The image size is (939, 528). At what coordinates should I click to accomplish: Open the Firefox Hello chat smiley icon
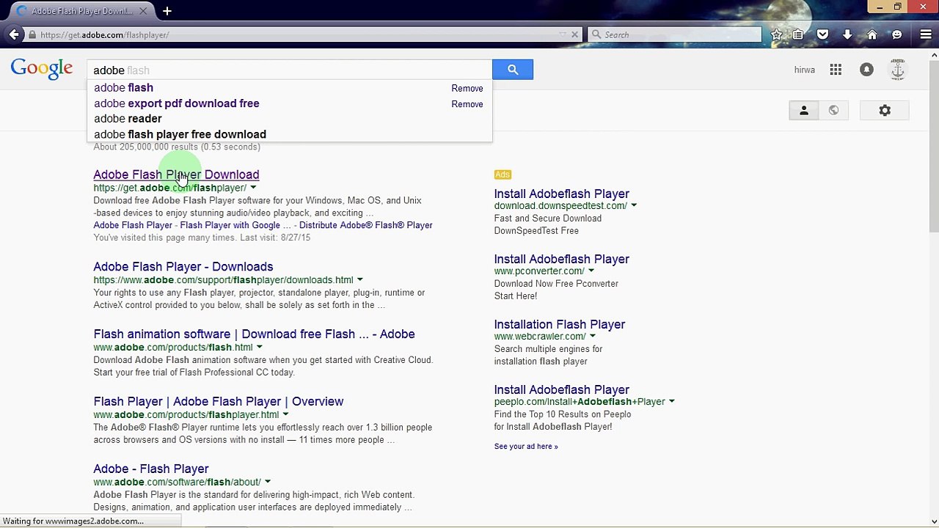[x=896, y=34]
